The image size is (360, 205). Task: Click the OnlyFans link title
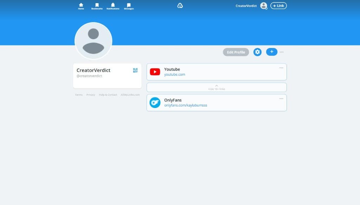point(173,100)
